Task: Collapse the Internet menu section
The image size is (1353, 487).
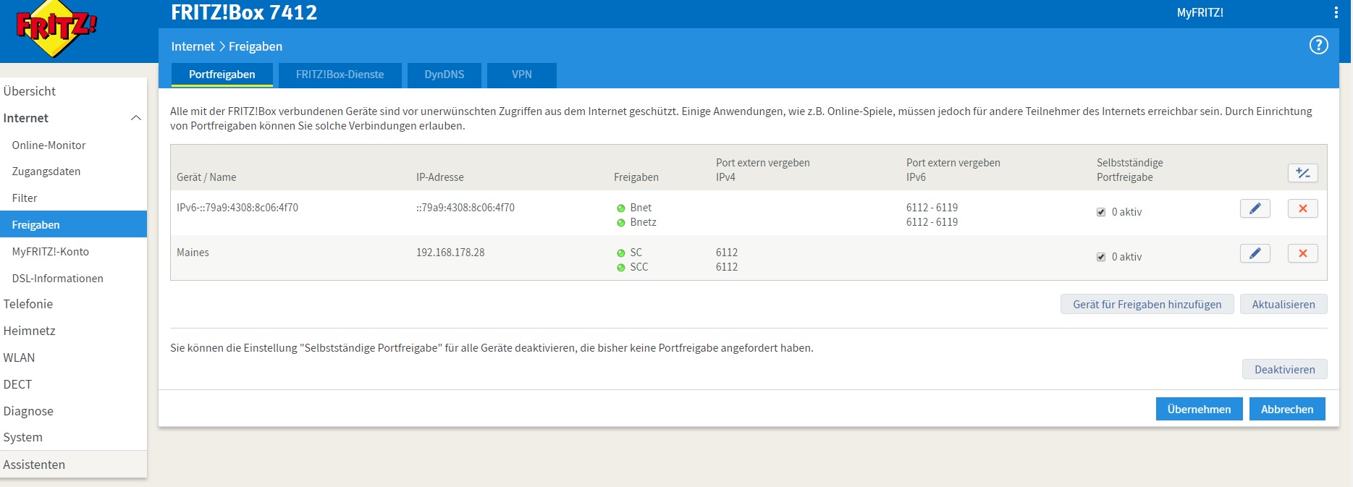Action: pyautogui.click(x=135, y=118)
